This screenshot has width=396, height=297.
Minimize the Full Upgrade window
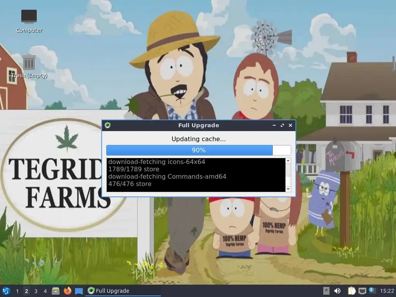274,125
